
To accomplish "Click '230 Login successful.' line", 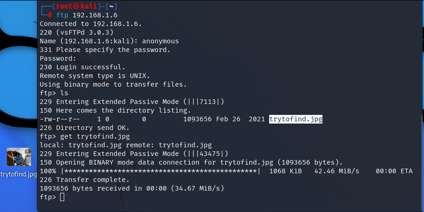I will click(82, 67).
